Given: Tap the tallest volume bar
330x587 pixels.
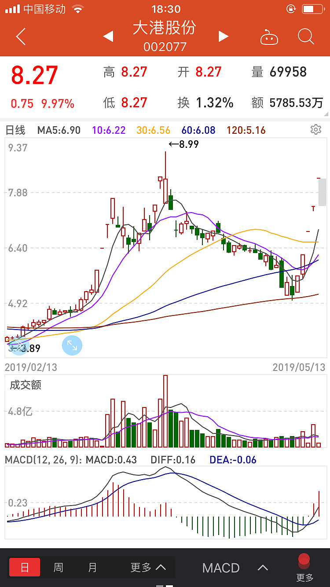Looking at the screenshot, I should [165, 411].
